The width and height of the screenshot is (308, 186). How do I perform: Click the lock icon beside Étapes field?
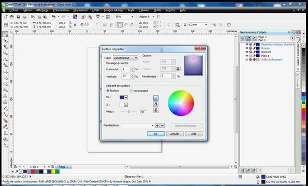click(178, 69)
